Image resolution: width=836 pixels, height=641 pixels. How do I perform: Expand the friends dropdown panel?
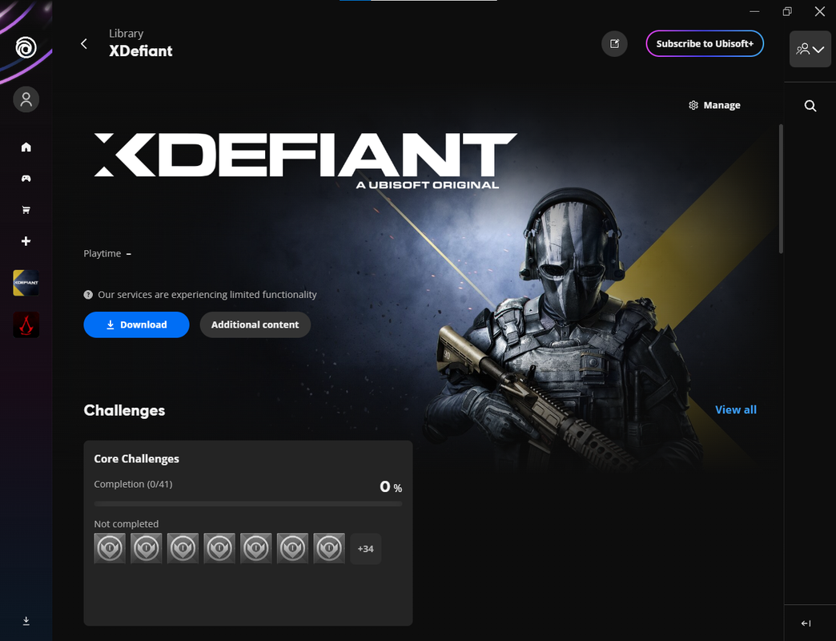tap(809, 49)
